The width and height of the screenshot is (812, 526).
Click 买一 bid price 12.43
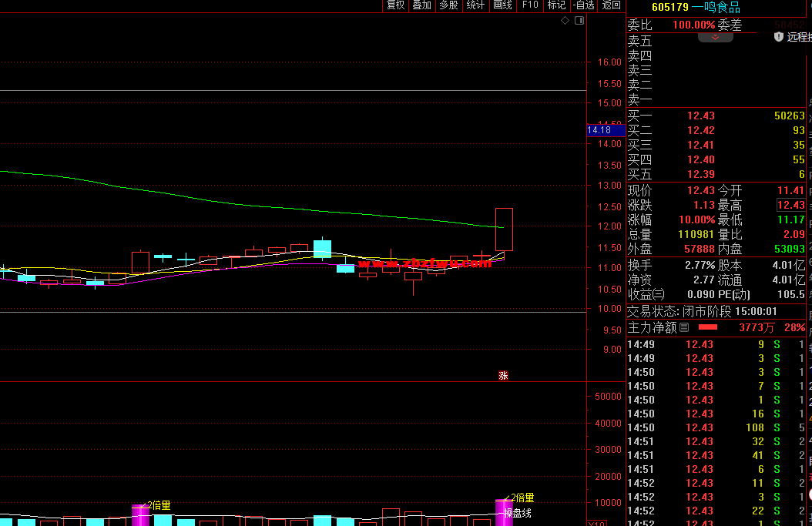point(700,116)
